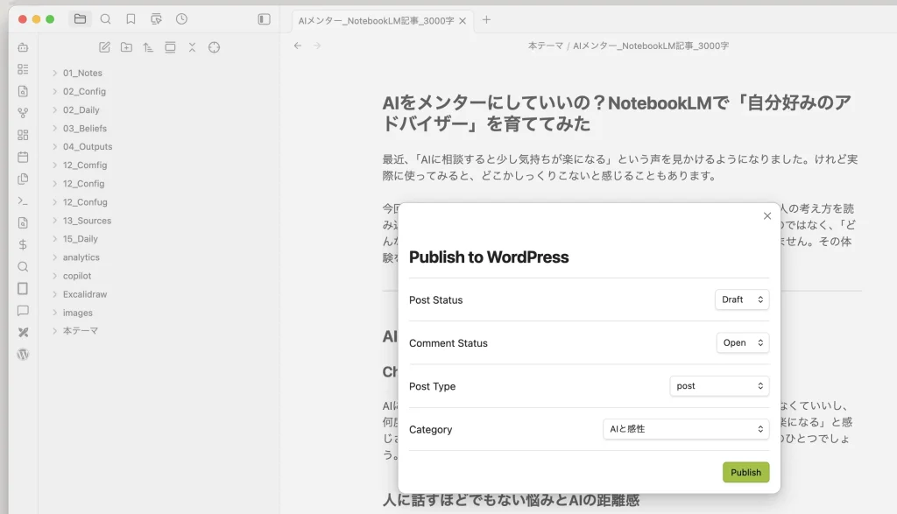Screen dimensions: 897x514
Task: Select the 12_Confug folder
Action: (85, 201)
